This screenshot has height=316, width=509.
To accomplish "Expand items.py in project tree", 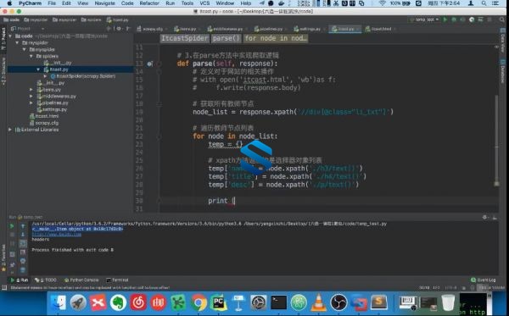I will 31,90.
